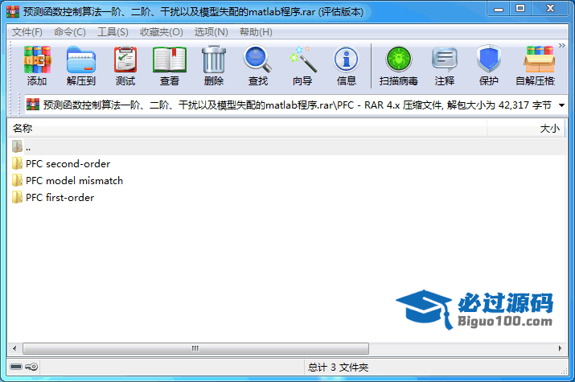
Task: Open the address path dropdown arrow
Action: (x=561, y=105)
